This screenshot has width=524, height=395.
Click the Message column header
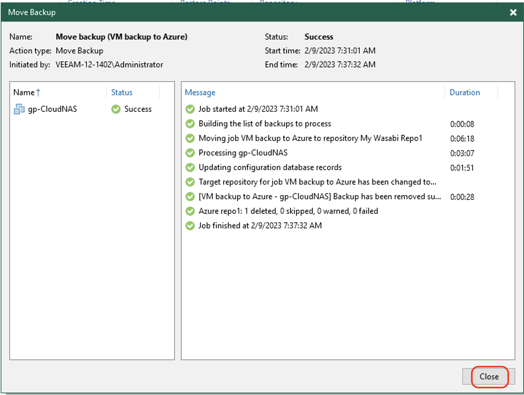[200, 92]
